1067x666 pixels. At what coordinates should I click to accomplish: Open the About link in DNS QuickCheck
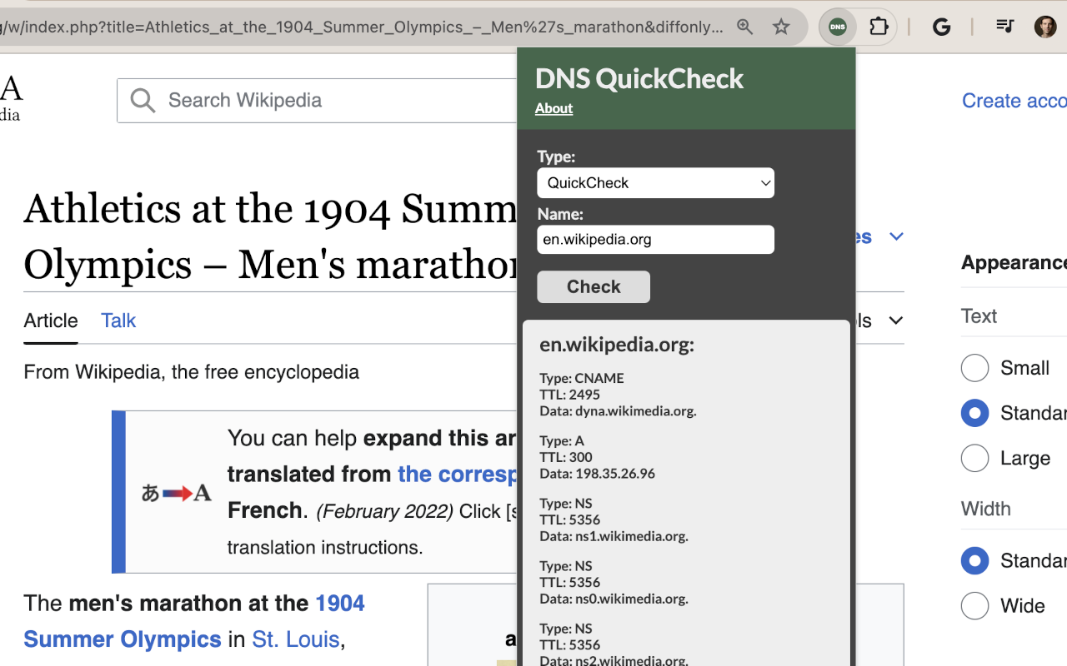coord(554,108)
